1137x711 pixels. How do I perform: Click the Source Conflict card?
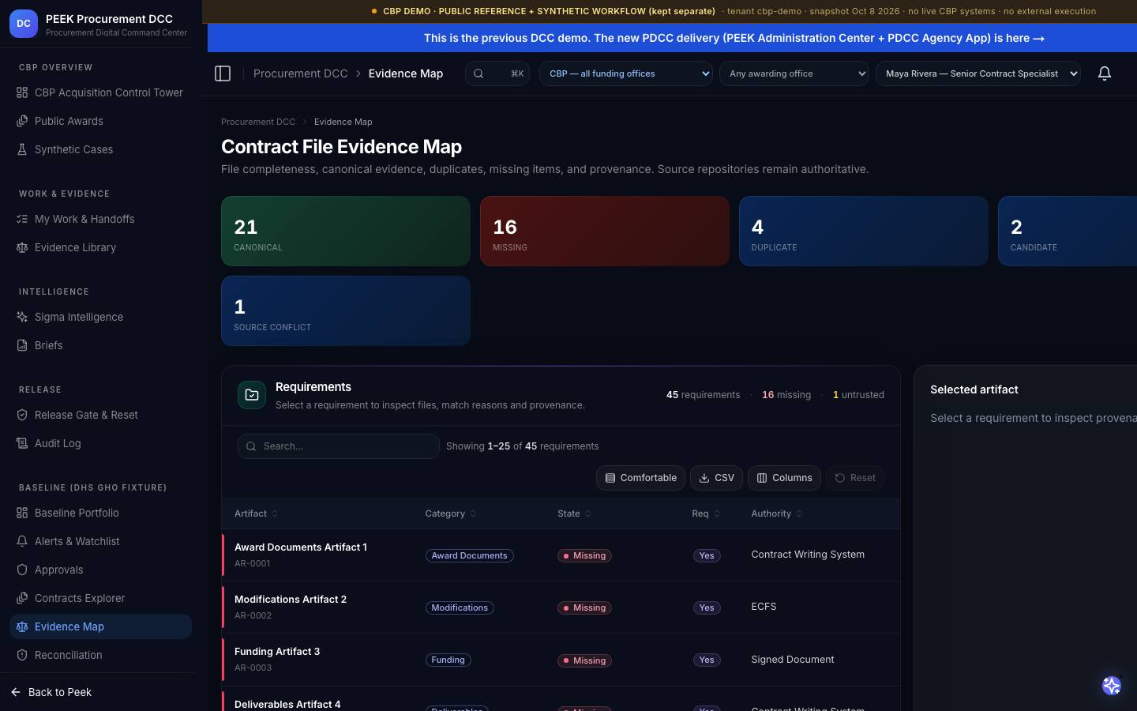346,310
